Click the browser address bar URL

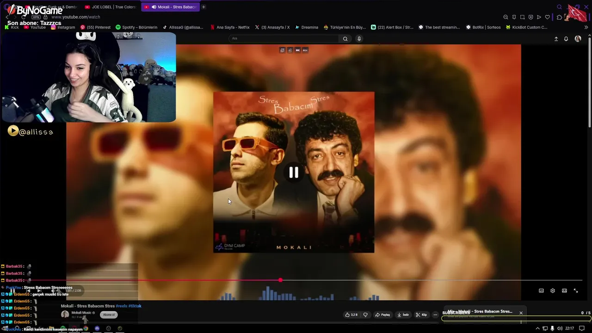pos(75,17)
